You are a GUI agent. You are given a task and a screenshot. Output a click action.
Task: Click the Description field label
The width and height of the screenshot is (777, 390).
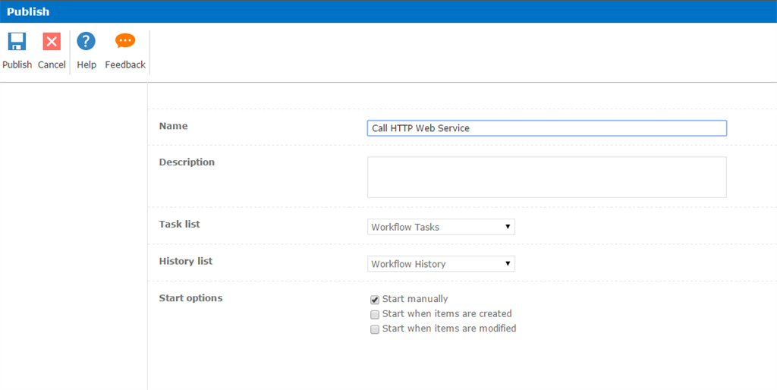(187, 162)
